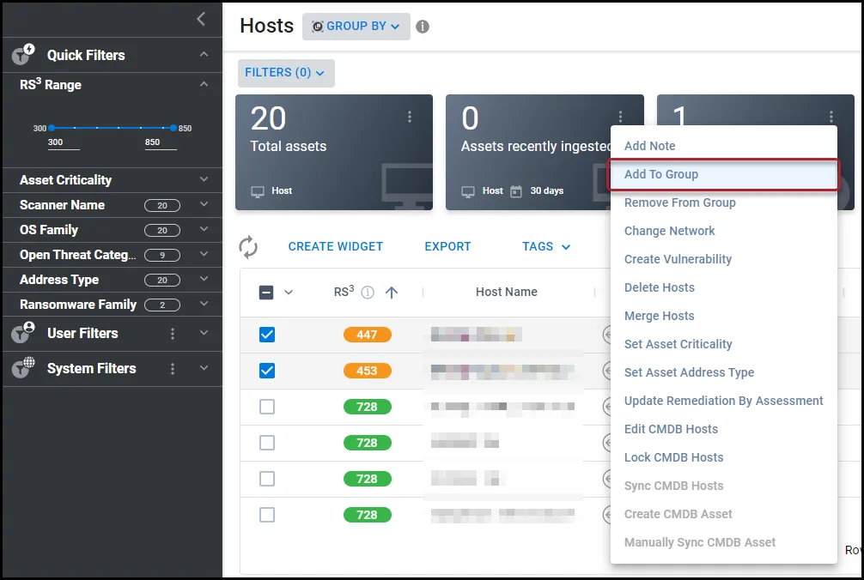Open the User Filters three-dot menu
The width and height of the screenshot is (864, 580).
(x=173, y=334)
